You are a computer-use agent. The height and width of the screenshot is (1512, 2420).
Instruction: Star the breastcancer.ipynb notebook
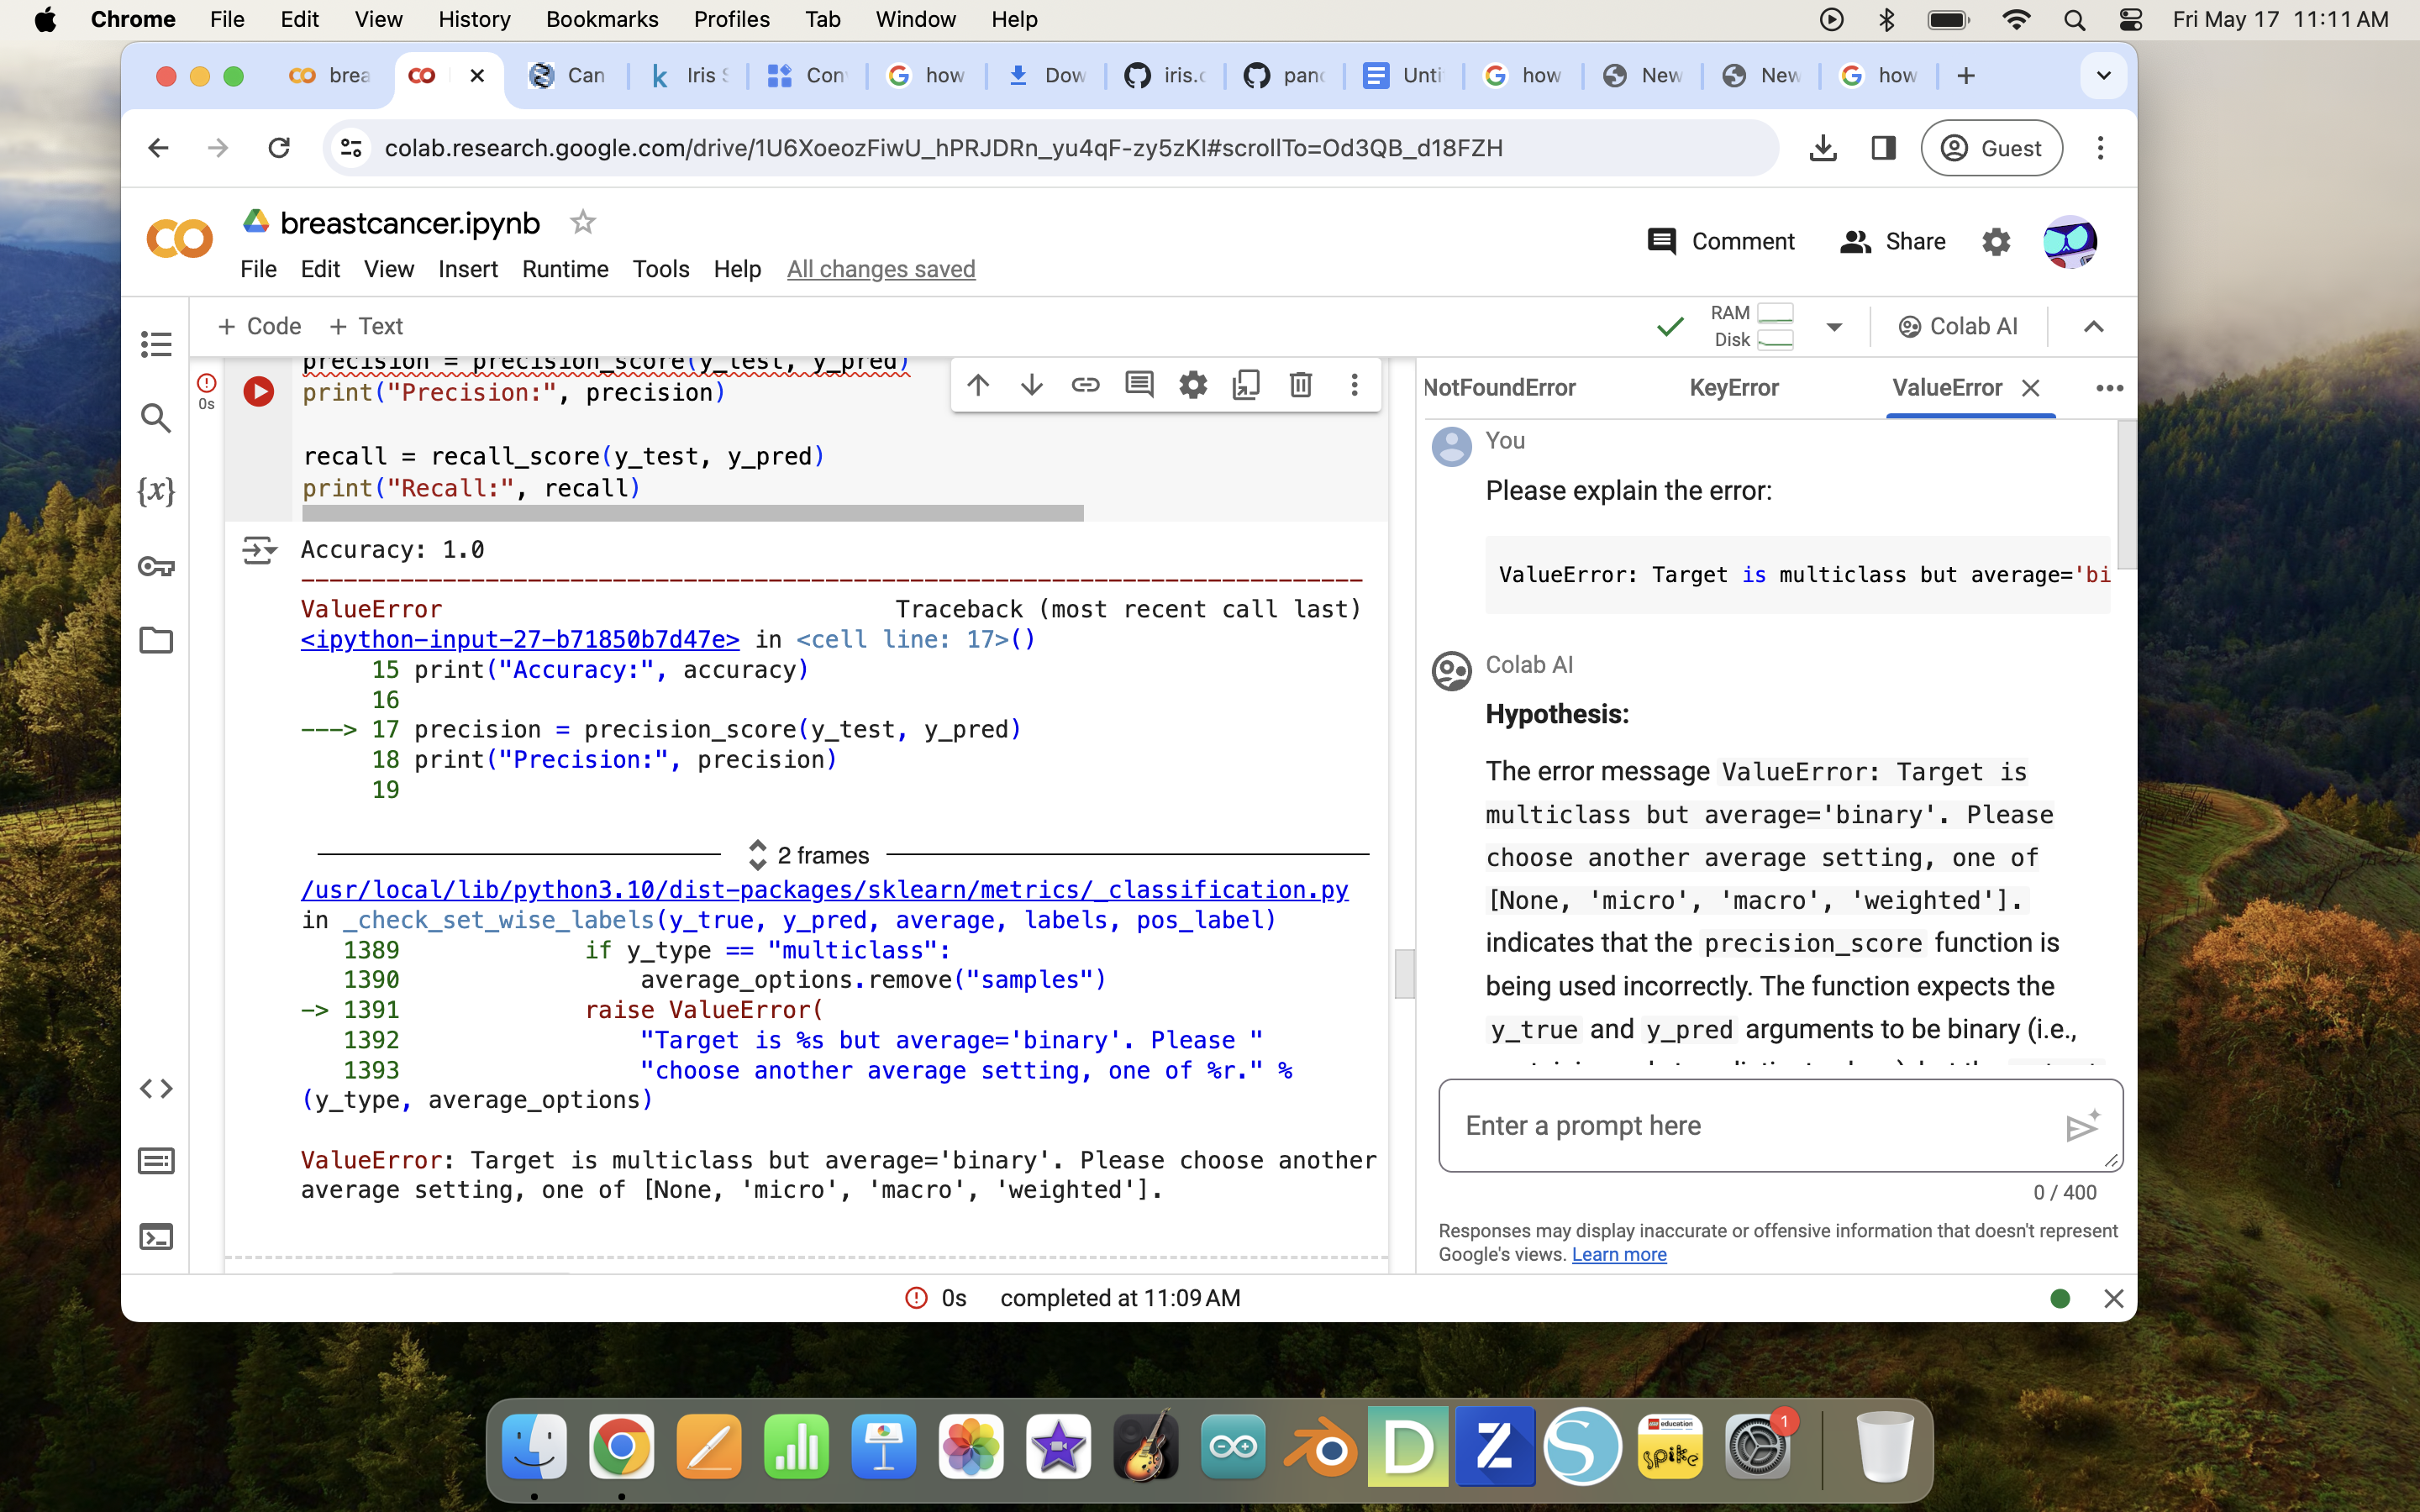click(x=582, y=222)
